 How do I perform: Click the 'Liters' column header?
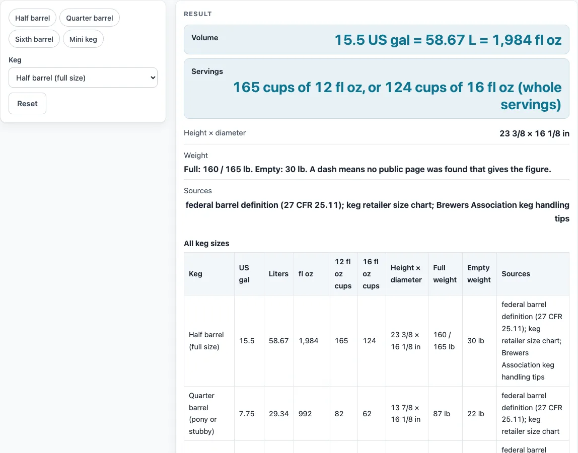point(279,274)
